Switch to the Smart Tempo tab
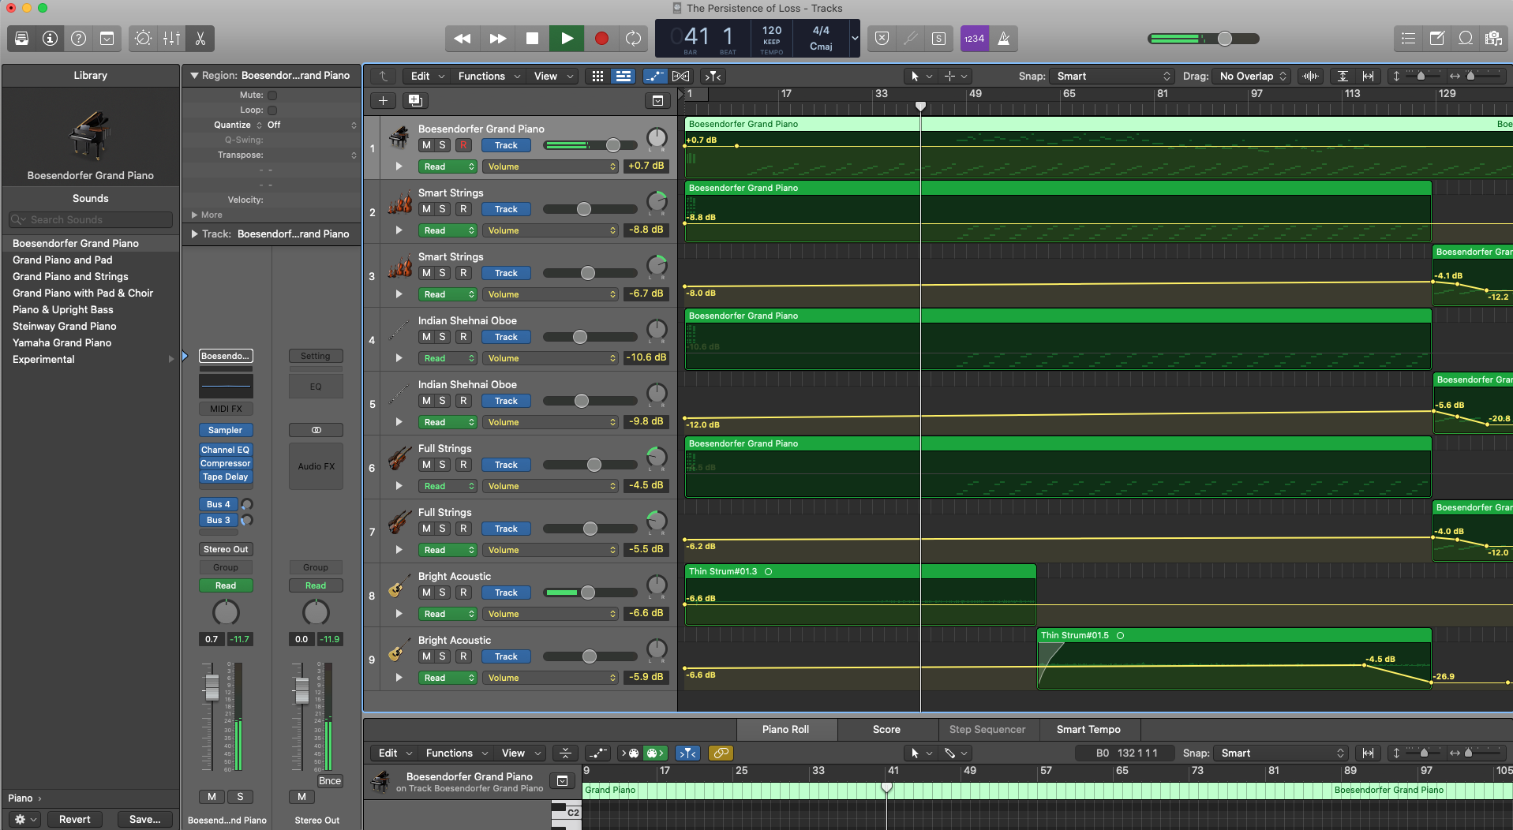The image size is (1513, 830). (1088, 729)
